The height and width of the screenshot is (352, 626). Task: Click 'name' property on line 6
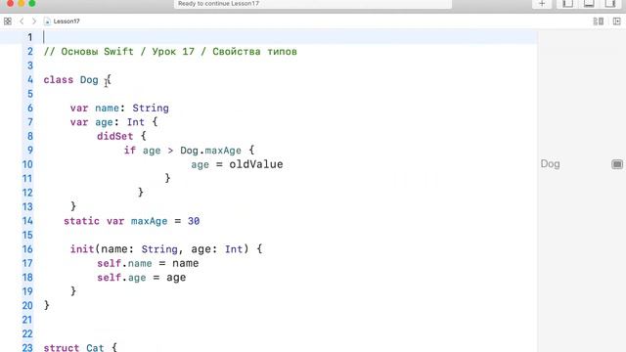(107, 109)
